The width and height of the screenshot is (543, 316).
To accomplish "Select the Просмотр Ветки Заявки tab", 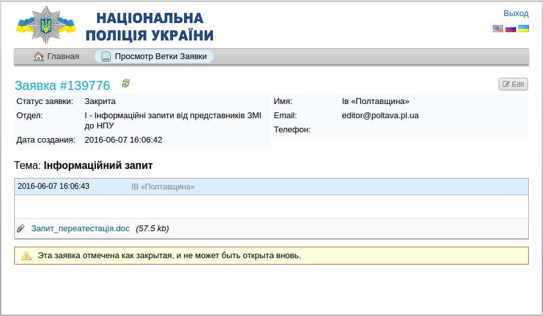I will click(x=160, y=57).
